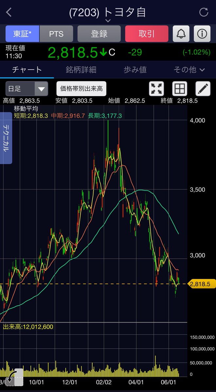Switch to 銘柄詳細 tab
The height and width of the screenshot is (392, 216).
pyautogui.click(x=81, y=70)
